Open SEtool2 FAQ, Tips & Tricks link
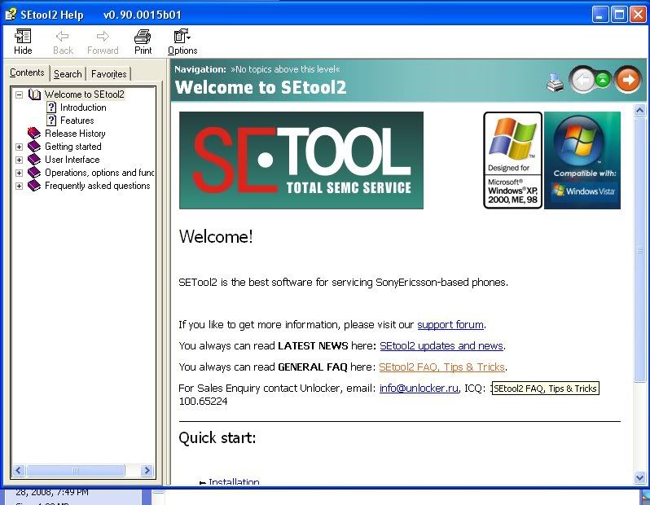650x505 pixels. coord(441,367)
